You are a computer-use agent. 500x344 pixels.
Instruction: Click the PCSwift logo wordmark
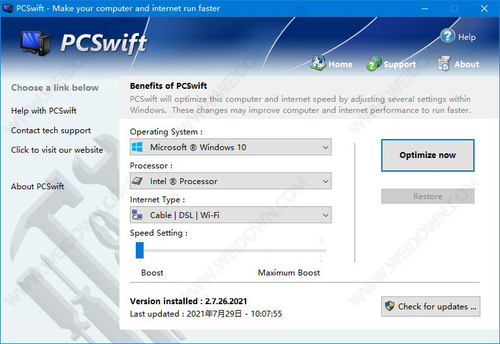[x=104, y=43]
